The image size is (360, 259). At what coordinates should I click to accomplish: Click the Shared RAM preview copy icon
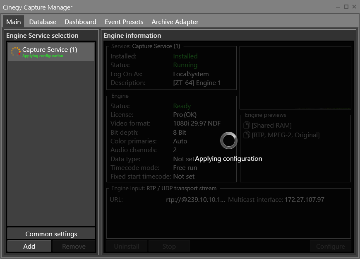pyautogui.click(x=247, y=125)
